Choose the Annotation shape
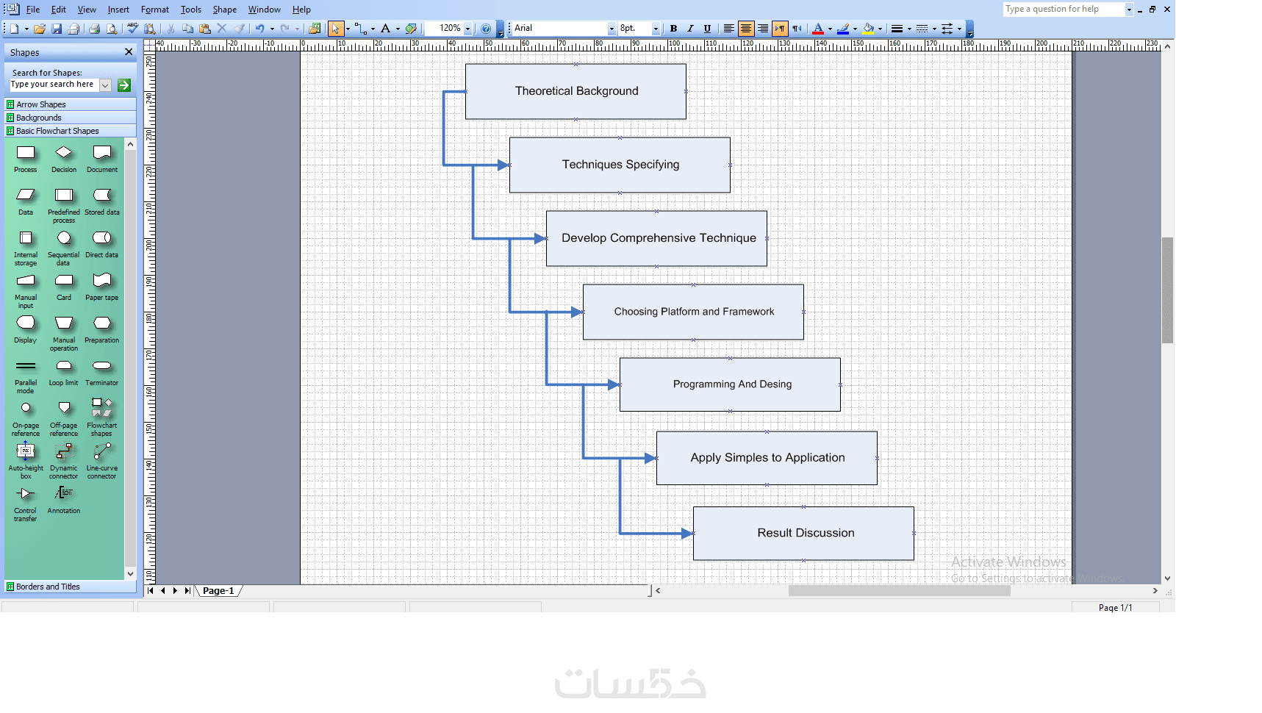 coord(64,493)
